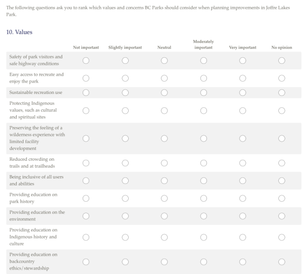Viewport: 307px width, 274px height.
Task: Pick No opinion for Sustainable recreation use
Action: point(282,92)
